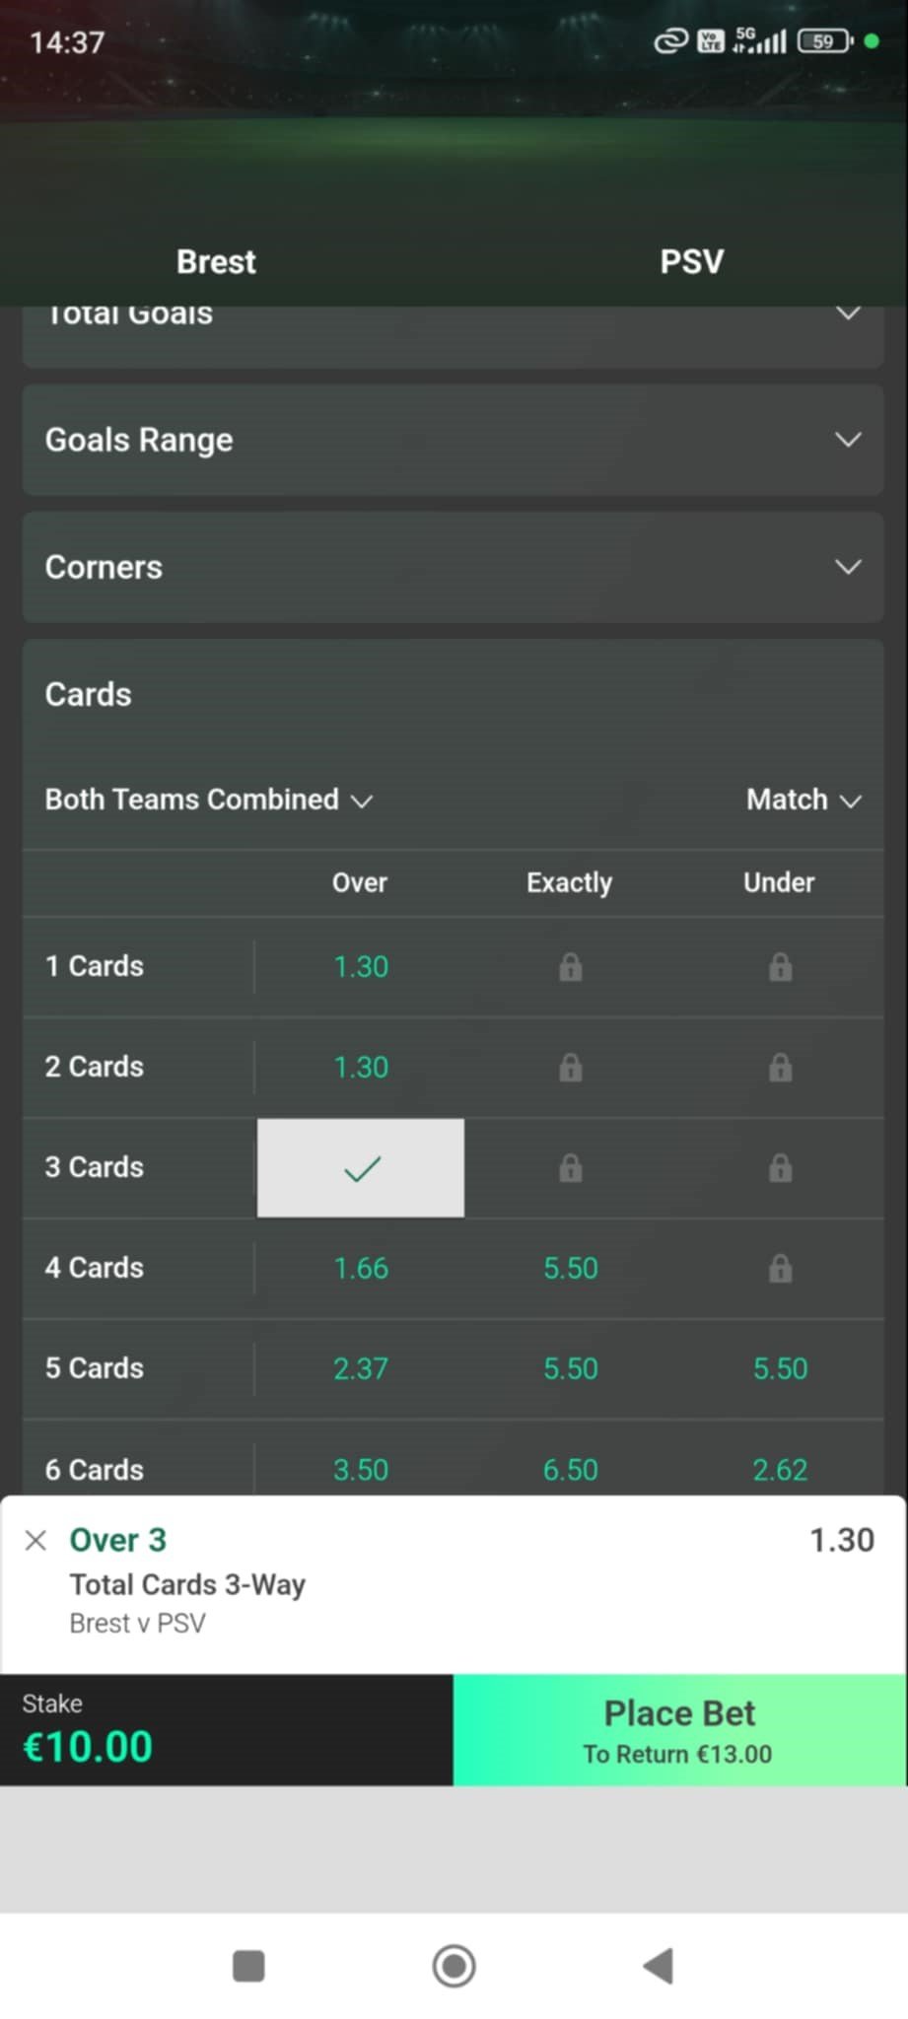Select Over 4 Cards odds 1.66
Screen dimensions: 908x2019
pyautogui.click(x=361, y=1268)
